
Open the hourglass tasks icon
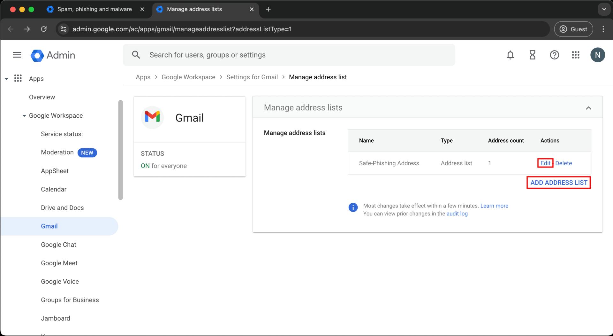(532, 55)
